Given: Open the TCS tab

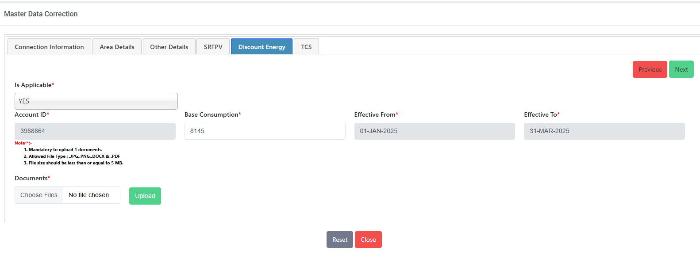Looking at the screenshot, I should pyautogui.click(x=306, y=47).
